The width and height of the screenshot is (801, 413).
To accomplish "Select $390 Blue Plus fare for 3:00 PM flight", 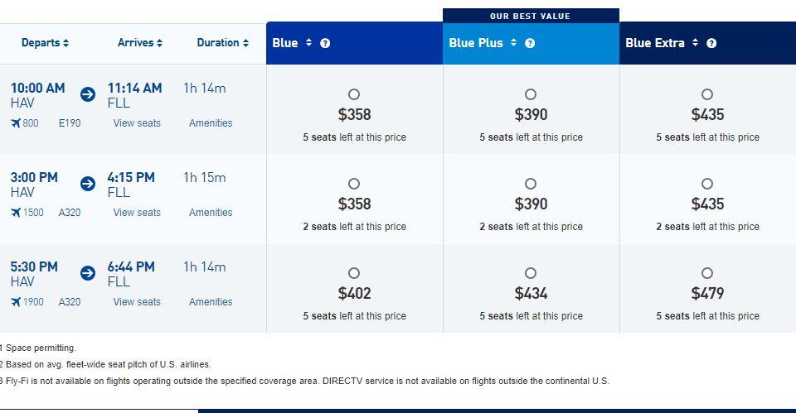I will coord(531,184).
